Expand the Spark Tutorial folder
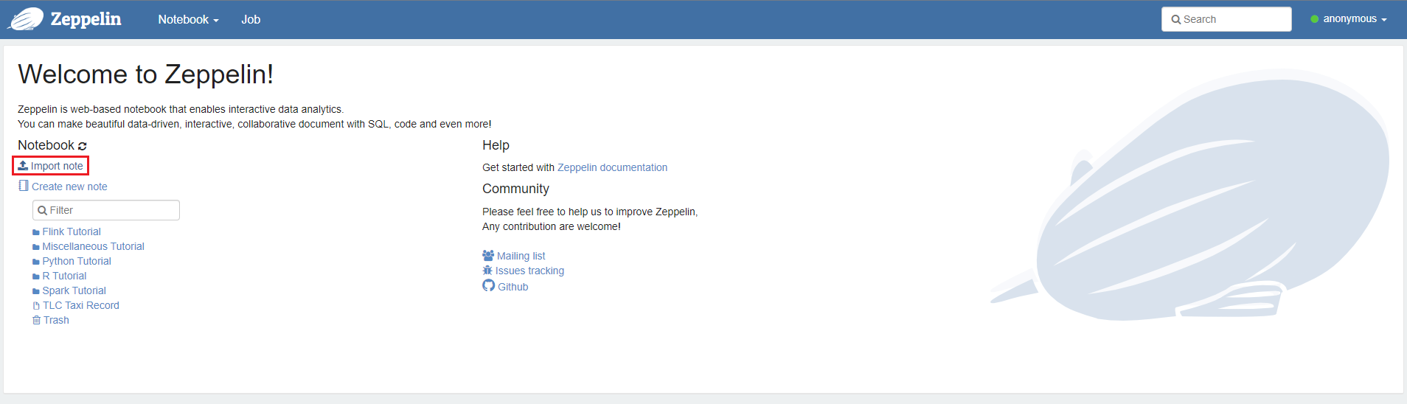The image size is (1407, 404). pyautogui.click(x=74, y=290)
